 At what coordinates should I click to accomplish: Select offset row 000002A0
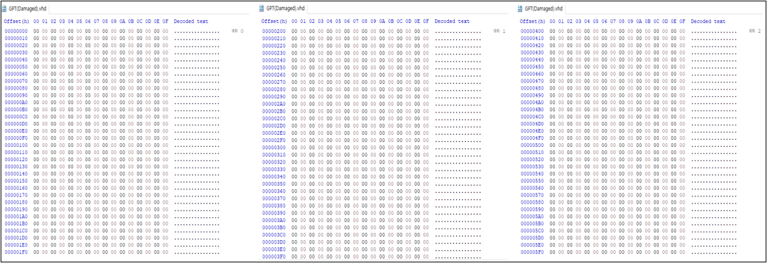274,104
